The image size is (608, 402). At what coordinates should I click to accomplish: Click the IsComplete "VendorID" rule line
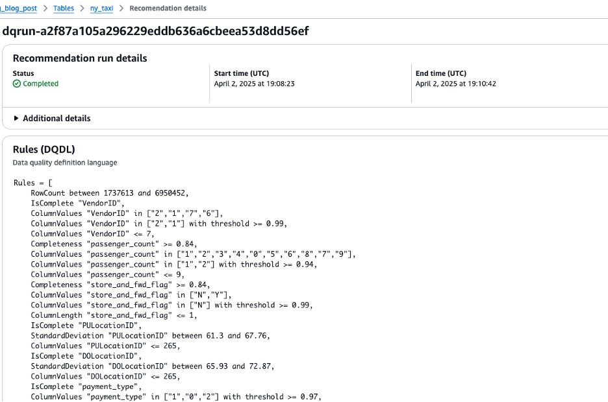[x=77, y=203]
